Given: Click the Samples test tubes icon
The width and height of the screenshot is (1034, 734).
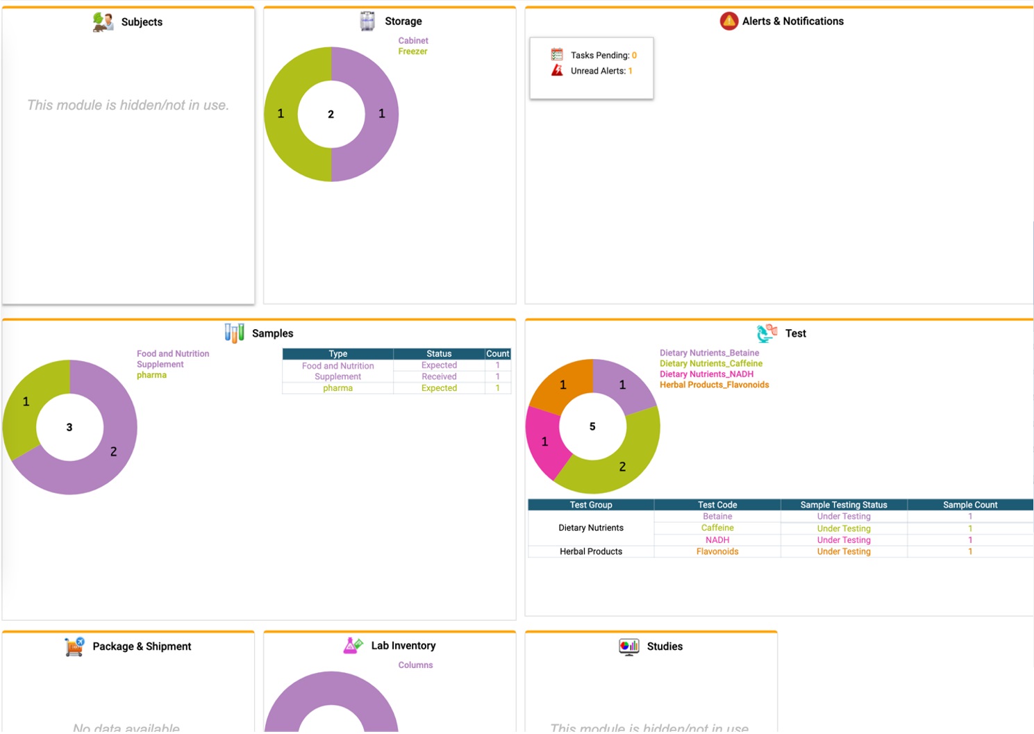Looking at the screenshot, I should 234,333.
